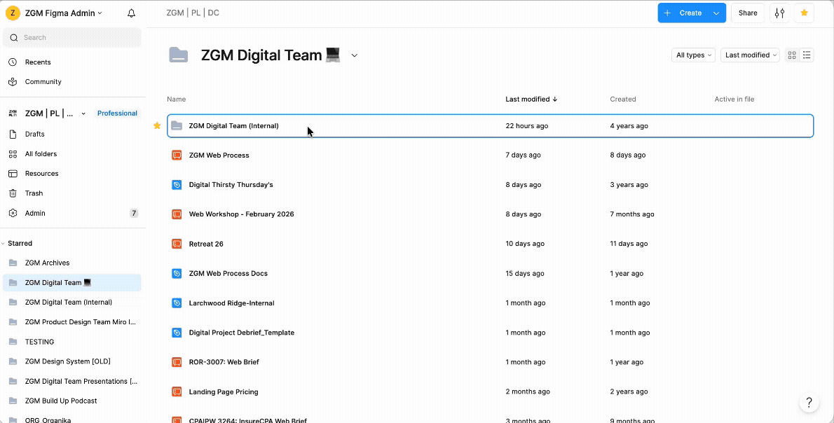This screenshot has height=423, width=834.
Task: Click the Drafts page icon
Action: pos(13,134)
